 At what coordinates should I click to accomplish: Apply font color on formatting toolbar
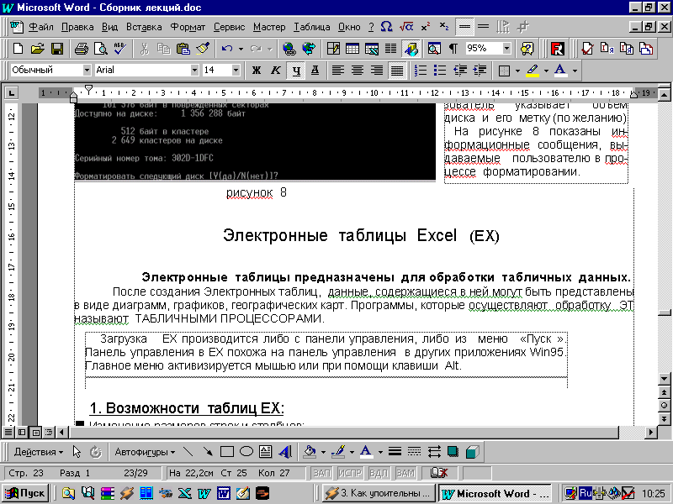(x=560, y=70)
